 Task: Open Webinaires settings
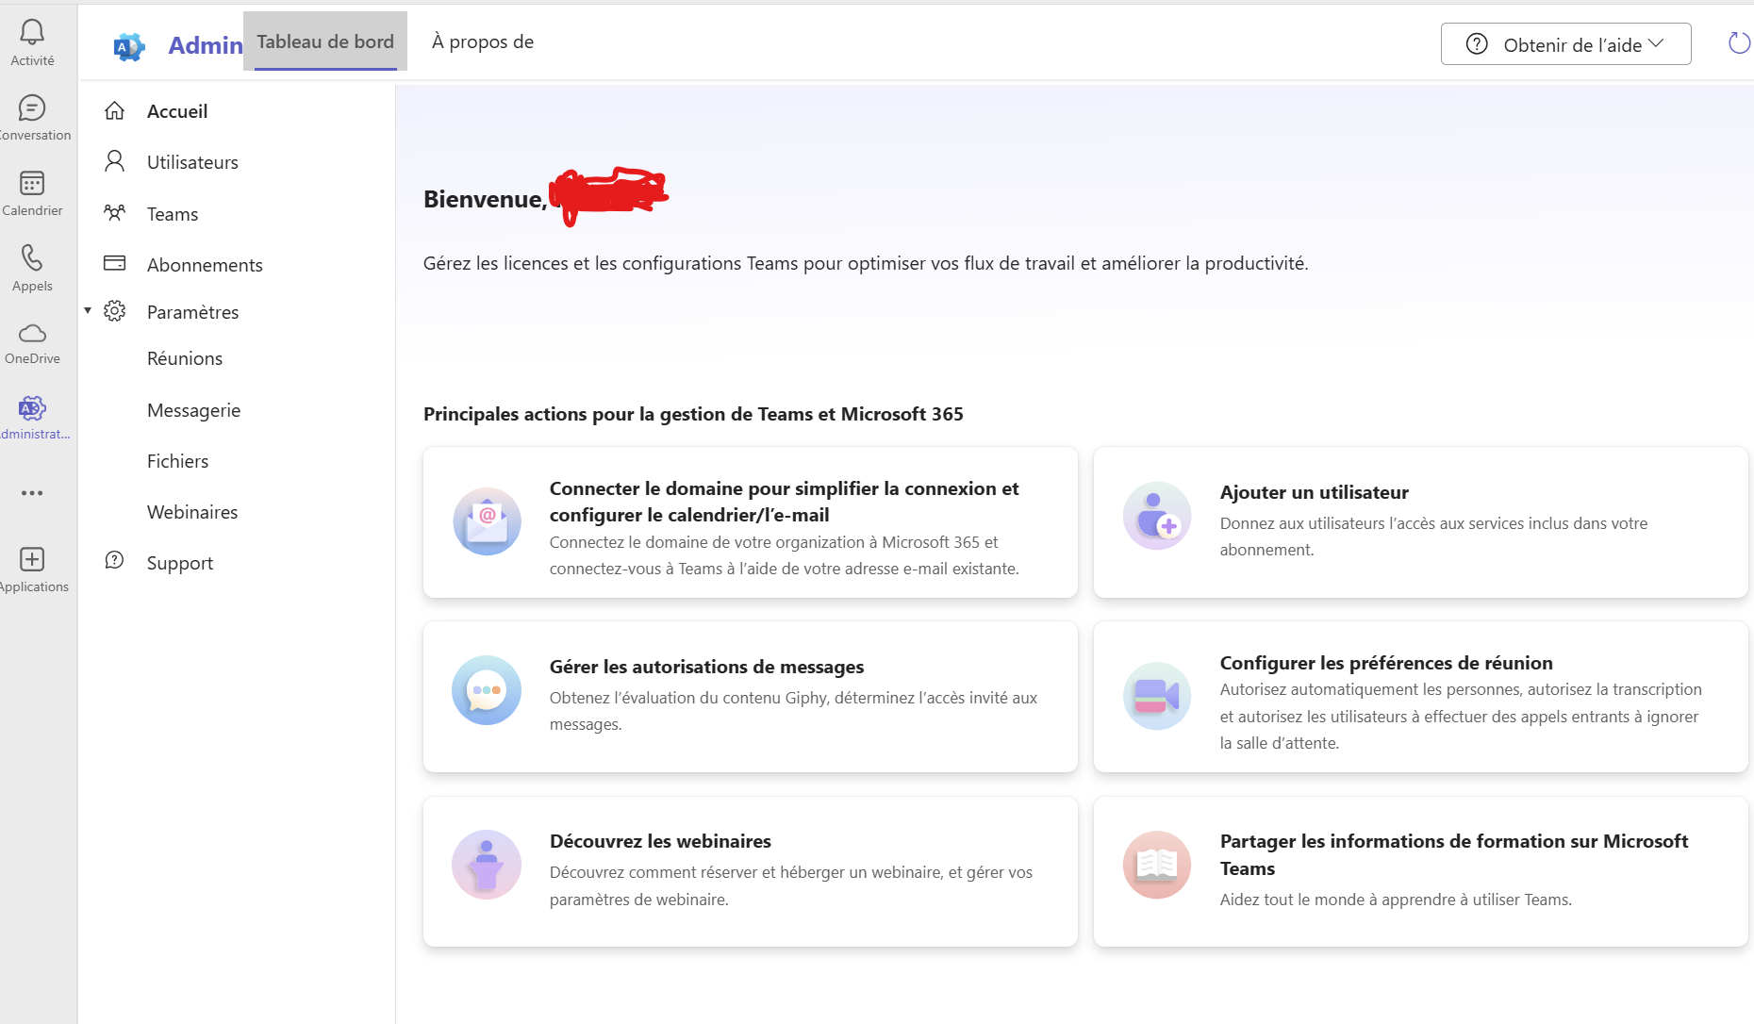(192, 512)
